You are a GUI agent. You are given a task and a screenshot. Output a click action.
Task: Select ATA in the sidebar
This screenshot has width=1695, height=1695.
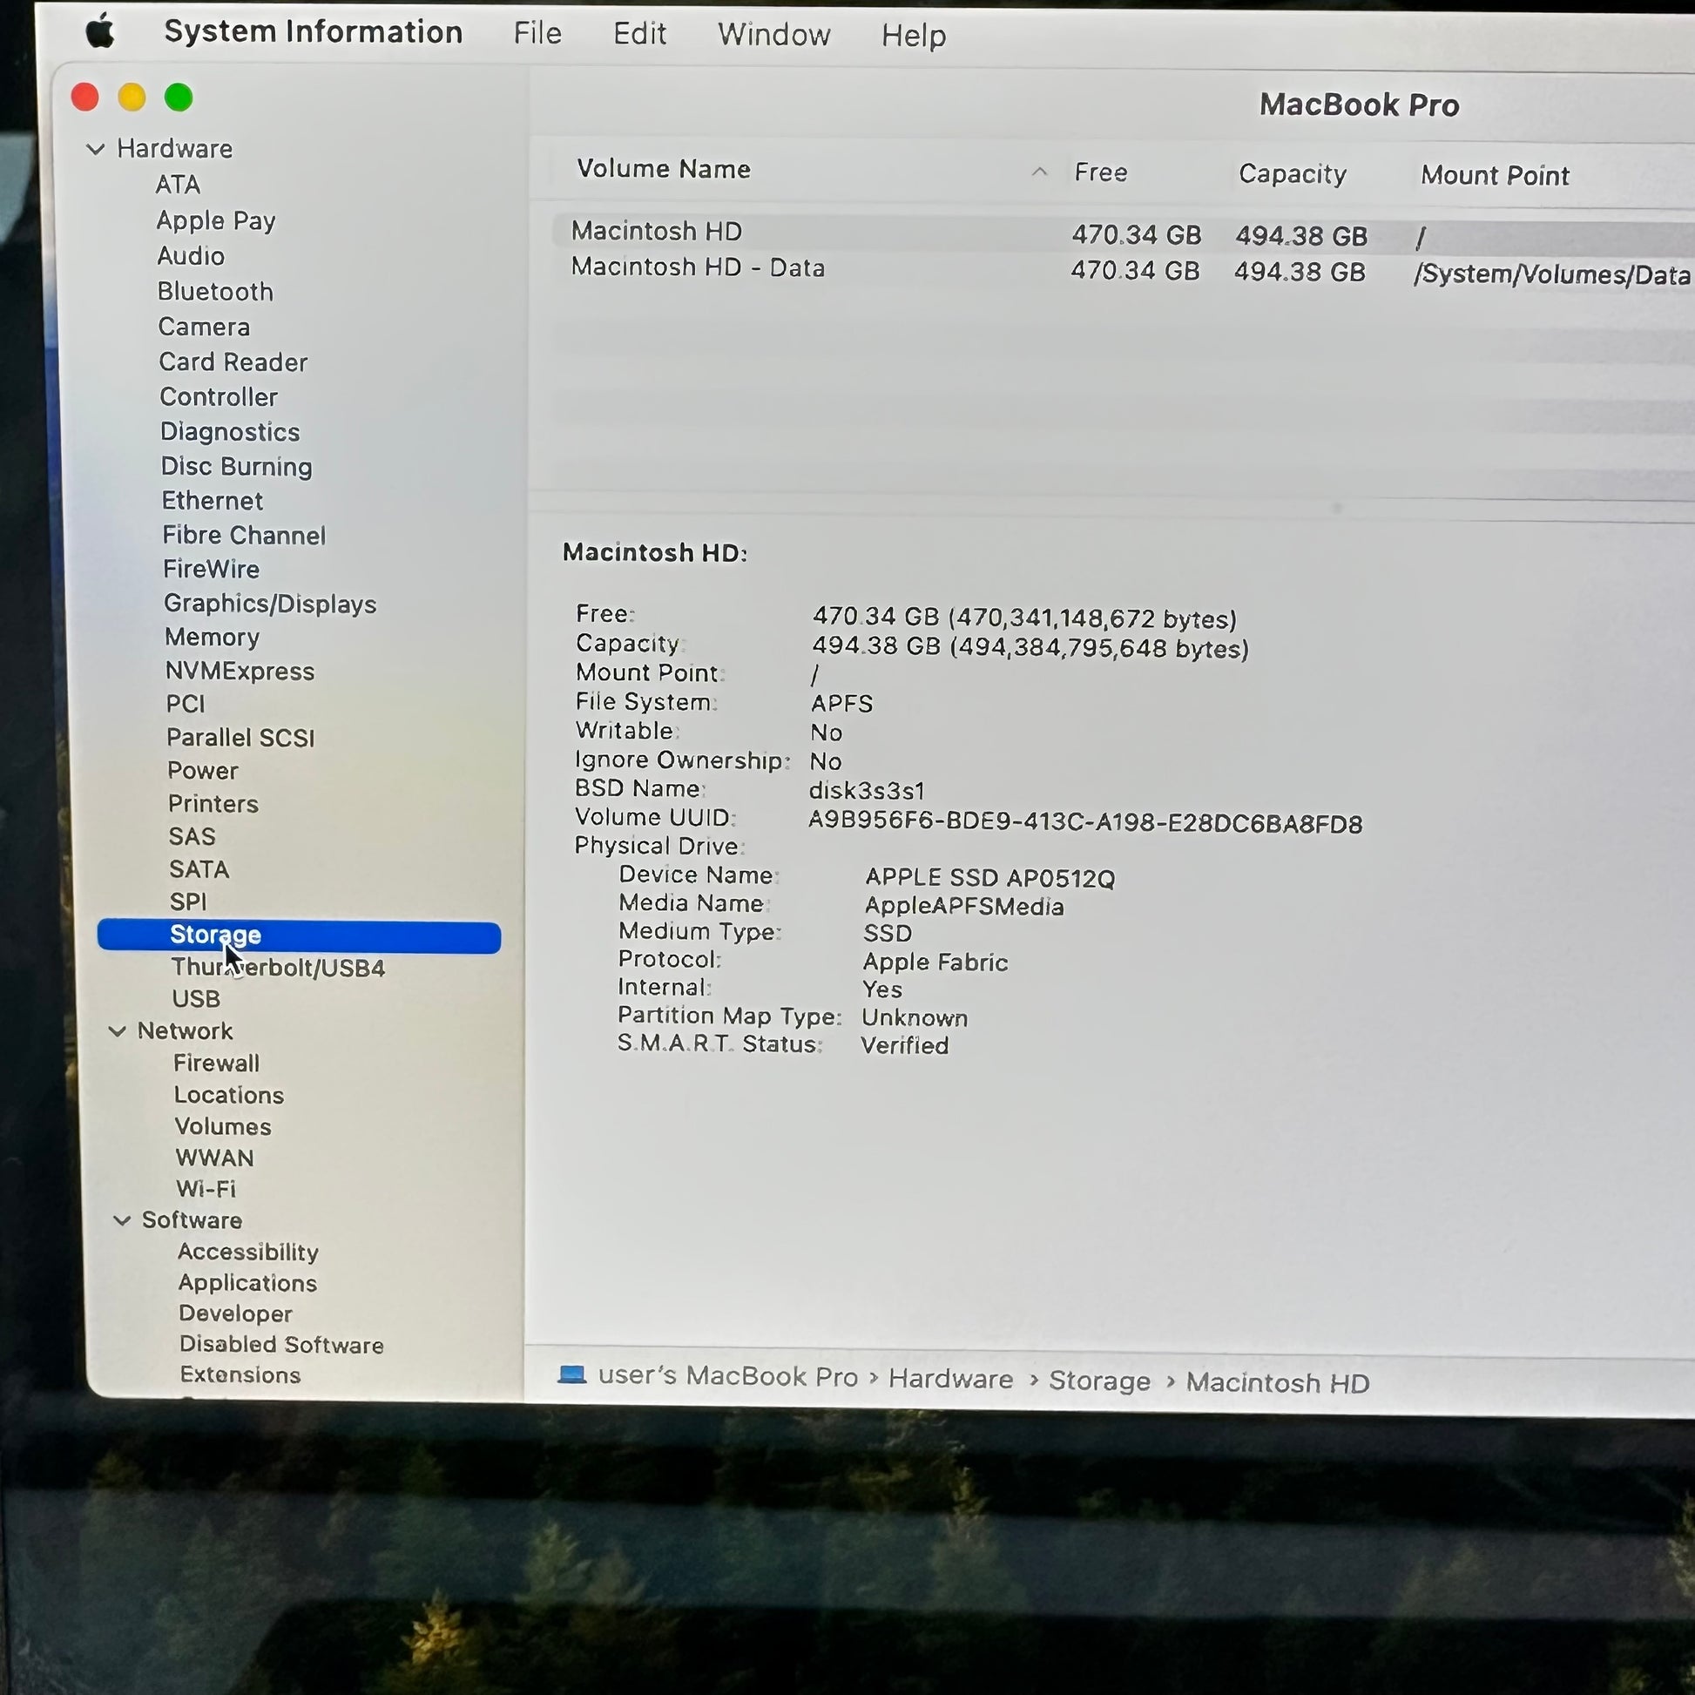pos(178,186)
